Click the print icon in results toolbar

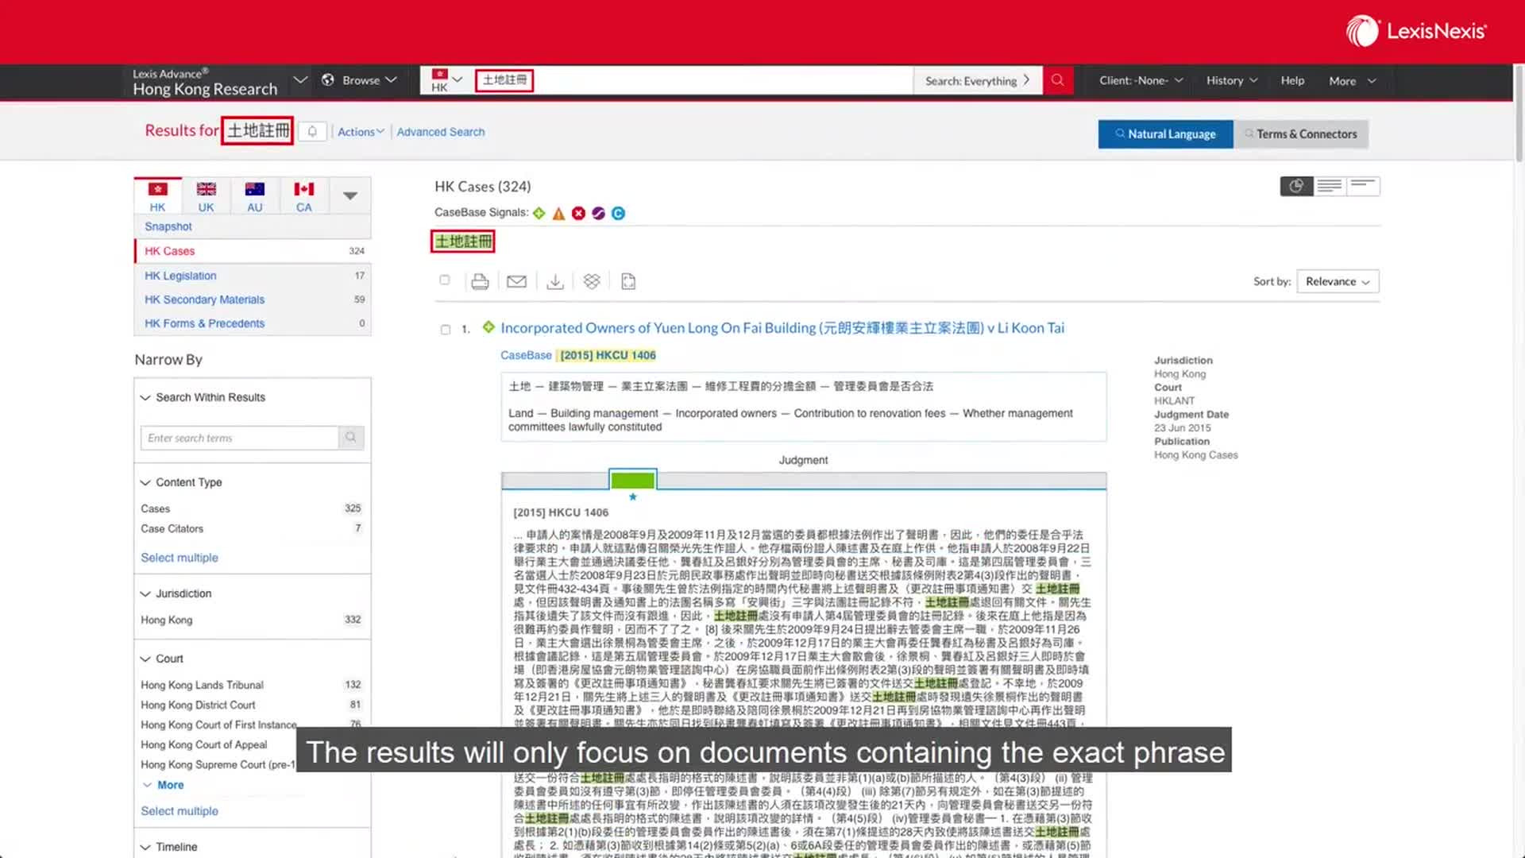pyautogui.click(x=480, y=281)
